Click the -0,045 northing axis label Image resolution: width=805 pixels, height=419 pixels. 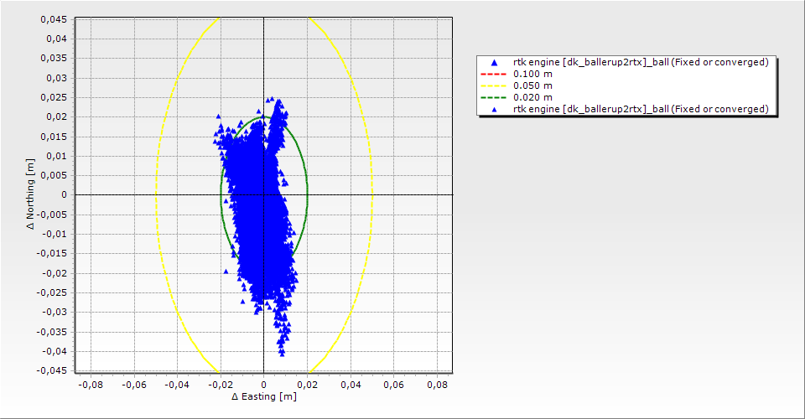(x=51, y=370)
